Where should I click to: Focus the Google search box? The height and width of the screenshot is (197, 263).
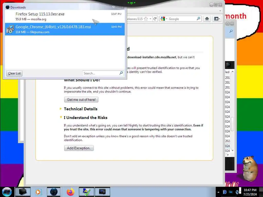pyautogui.click(x=182, y=19)
